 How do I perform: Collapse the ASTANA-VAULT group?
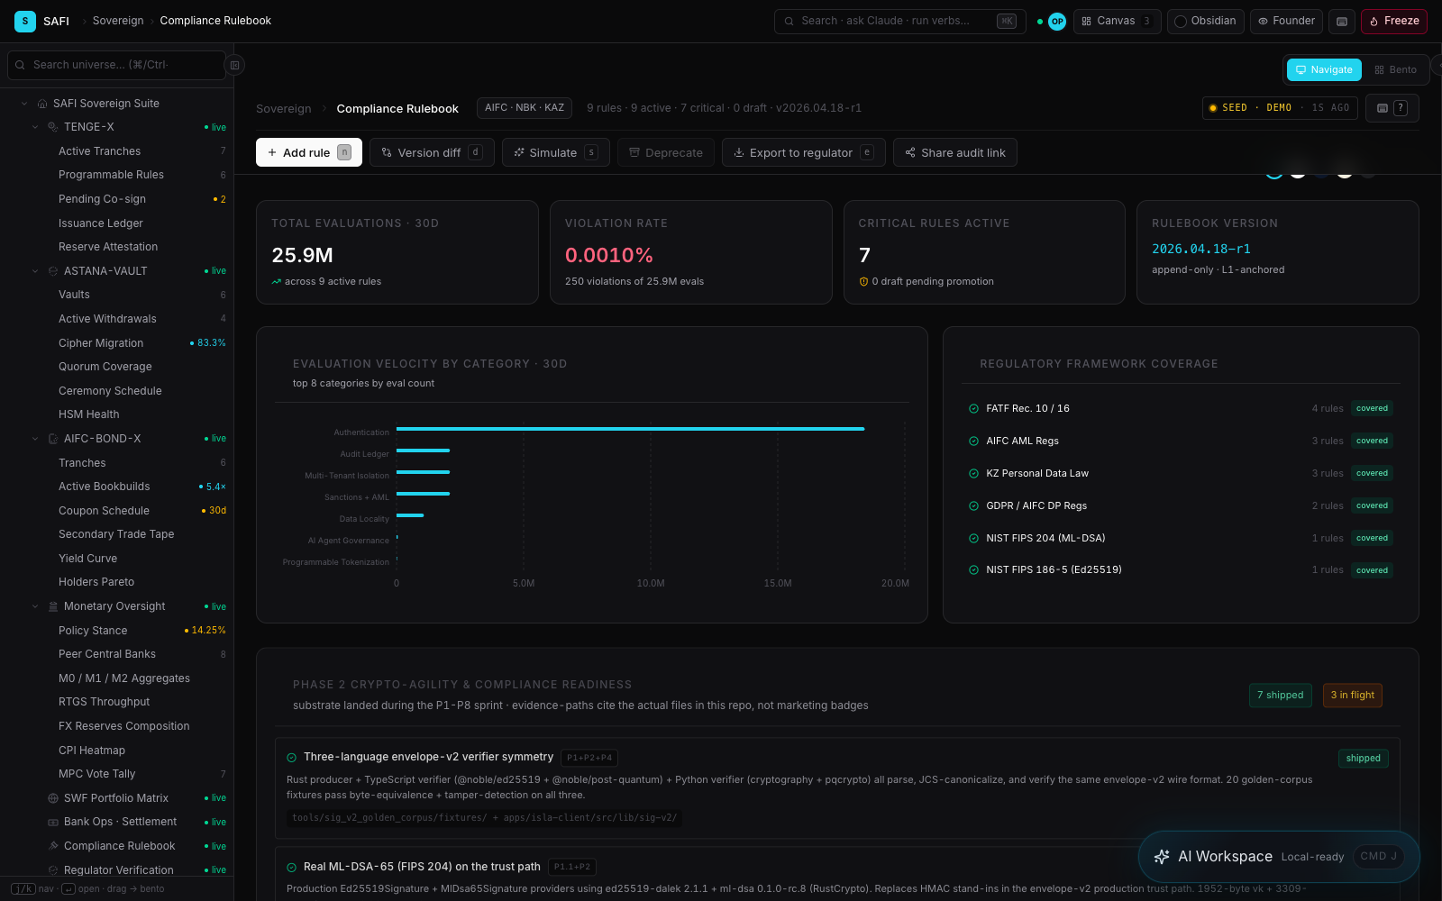coord(35,271)
